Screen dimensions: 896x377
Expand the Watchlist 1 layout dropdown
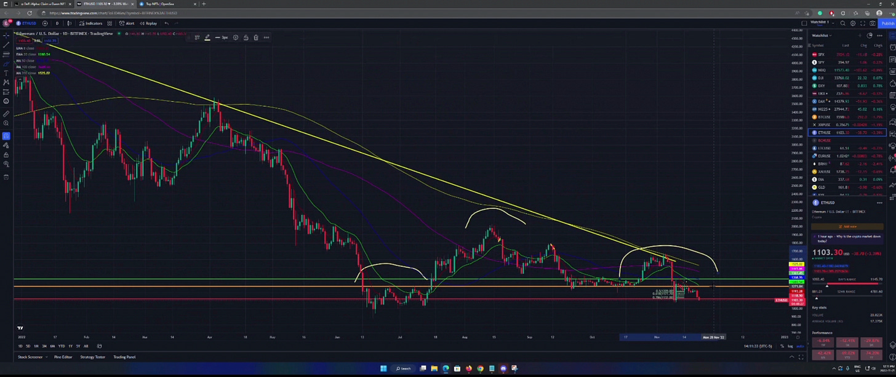click(x=833, y=23)
